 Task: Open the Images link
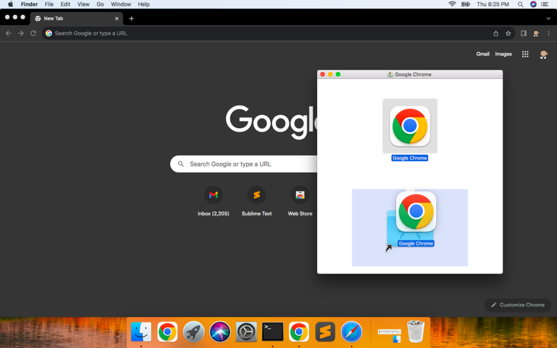coord(503,54)
